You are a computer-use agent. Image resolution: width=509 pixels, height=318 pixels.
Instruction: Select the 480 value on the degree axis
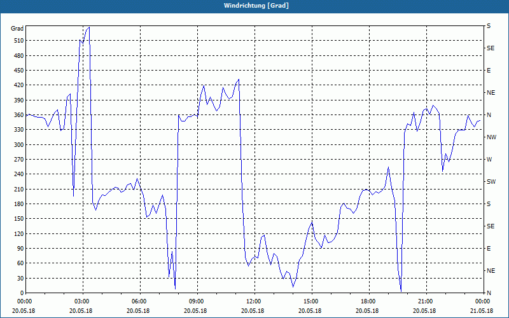coord(18,56)
